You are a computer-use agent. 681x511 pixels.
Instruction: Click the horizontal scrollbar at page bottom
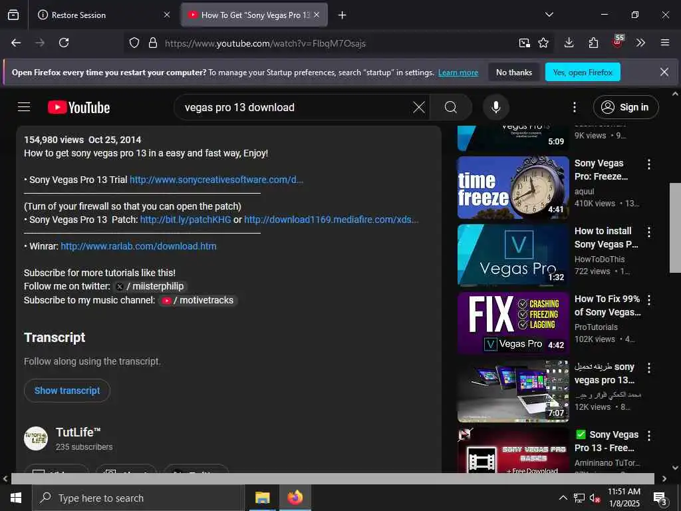click(x=333, y=479)
